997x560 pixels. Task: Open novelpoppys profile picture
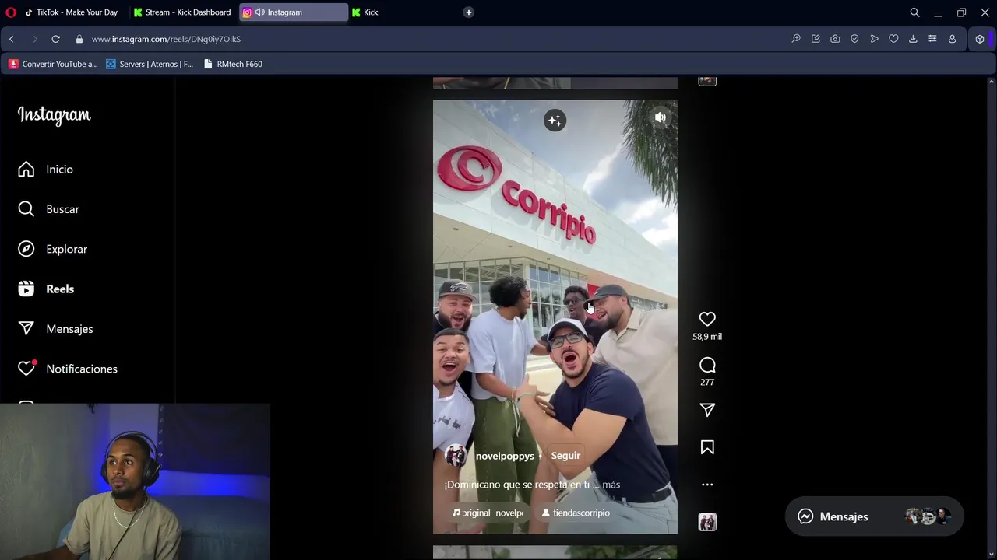point(456,456)
